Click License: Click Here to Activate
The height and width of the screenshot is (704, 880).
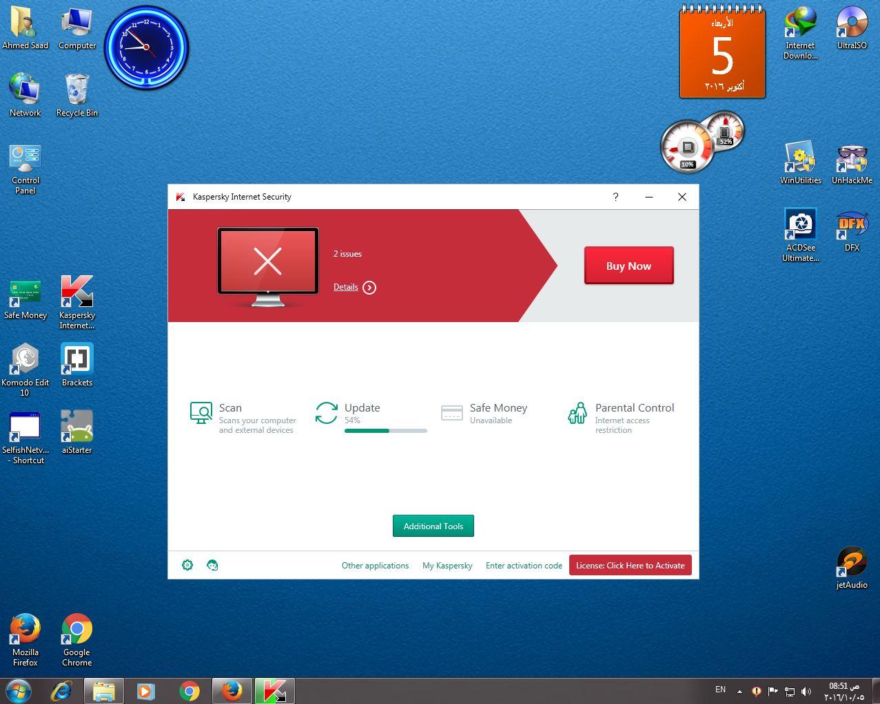(630, 566)
